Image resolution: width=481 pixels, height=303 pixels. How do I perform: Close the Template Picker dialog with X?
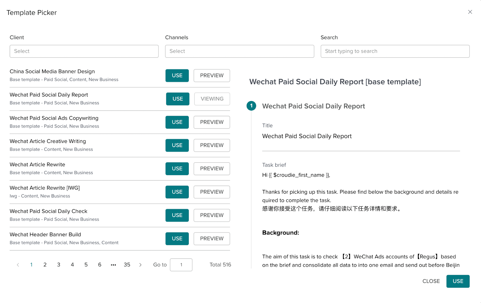(470, 12)
